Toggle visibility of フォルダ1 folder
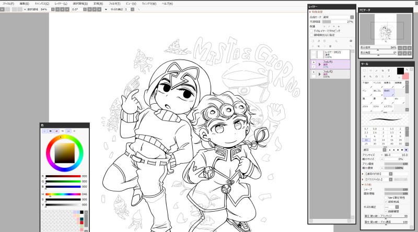This screenshot has height=232, width=418. (x=313, y=62)
